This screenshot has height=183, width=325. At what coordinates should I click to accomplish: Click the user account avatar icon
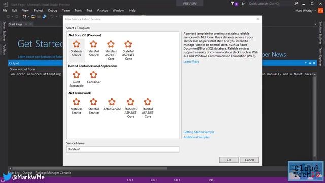(x=320, y=10)
